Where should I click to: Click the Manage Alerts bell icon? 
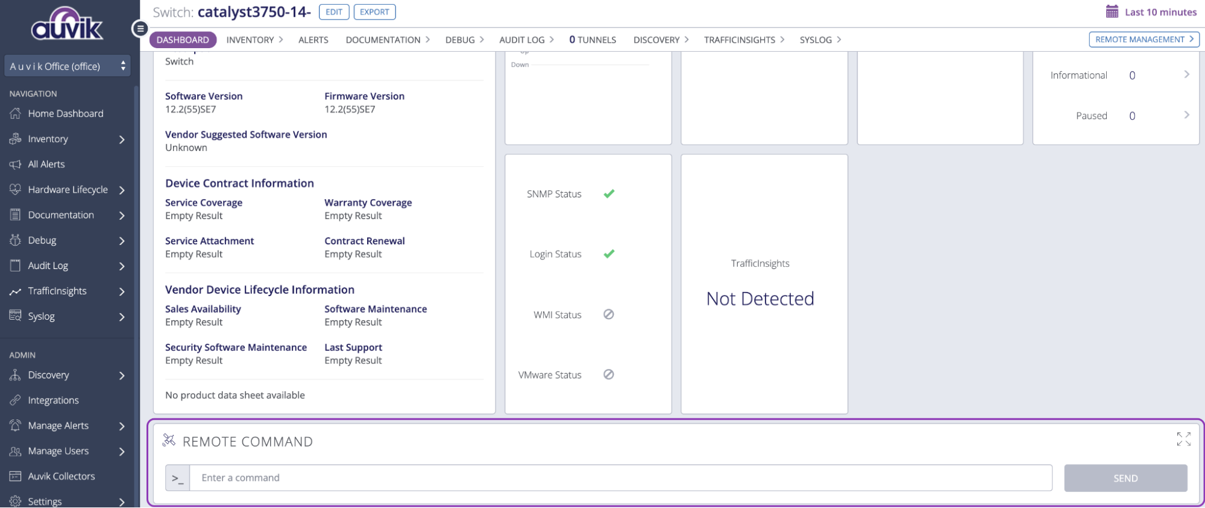[16, 425]
